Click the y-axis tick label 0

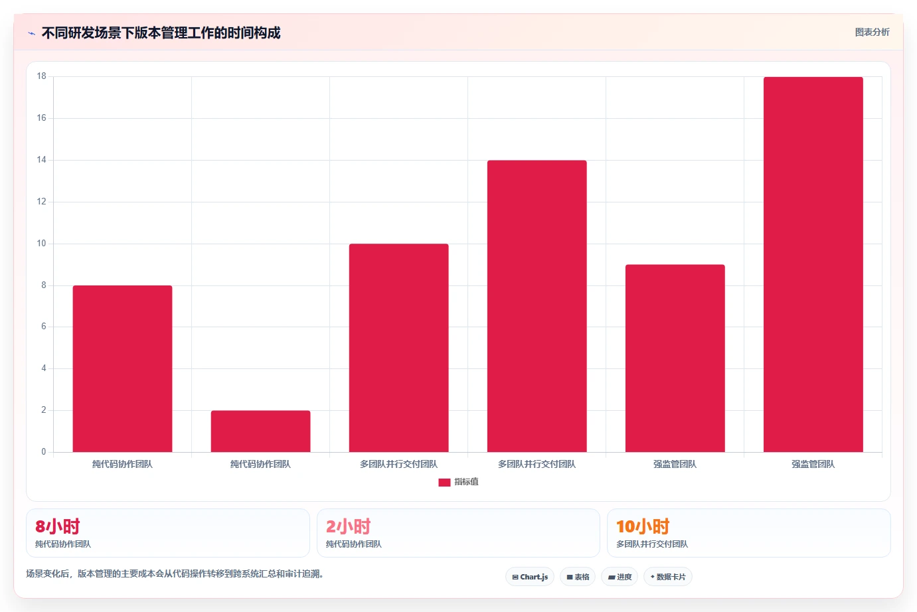point(44,452)
